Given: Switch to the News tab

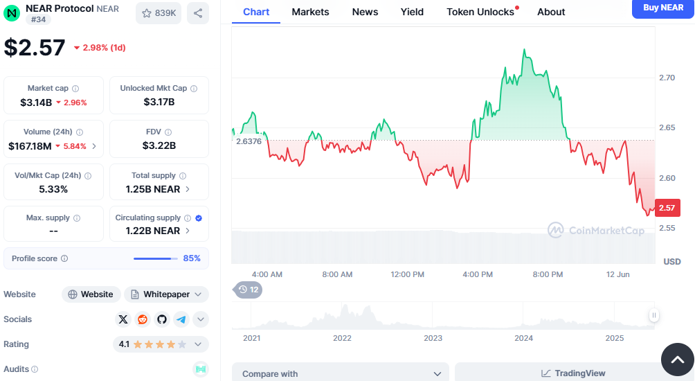Looking at the screenshot, I should click(x=365, y=12).
